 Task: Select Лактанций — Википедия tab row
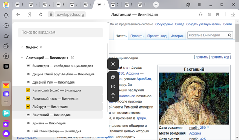click(58, 115)
